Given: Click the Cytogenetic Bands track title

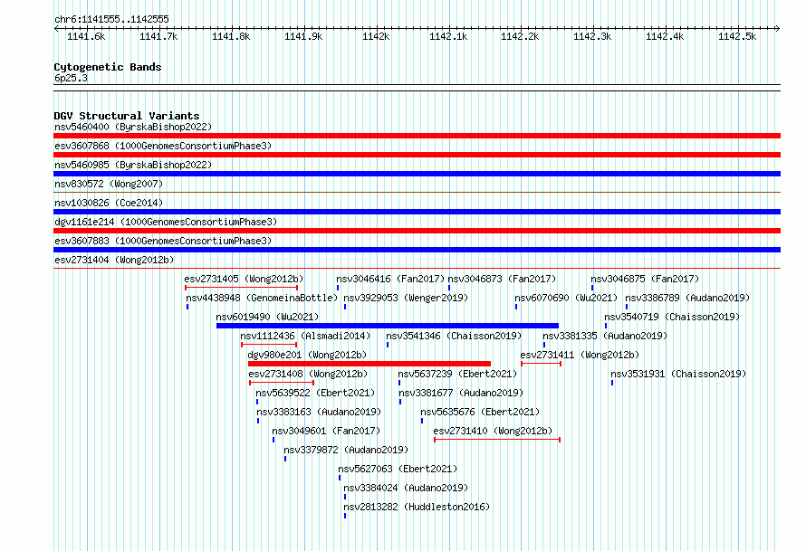Looking at the screenshot, I should (108, 67).
